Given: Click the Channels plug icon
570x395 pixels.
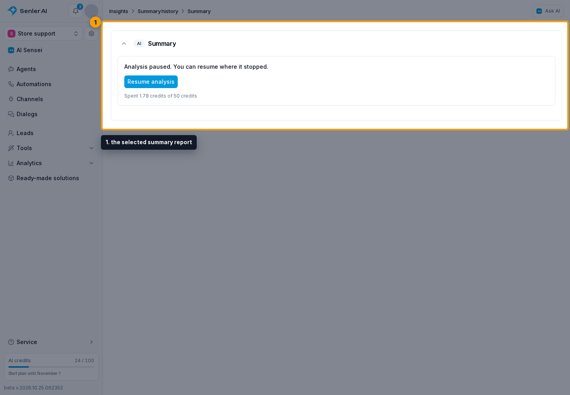Looking at the screenshot, I should (x=11, y=99).
